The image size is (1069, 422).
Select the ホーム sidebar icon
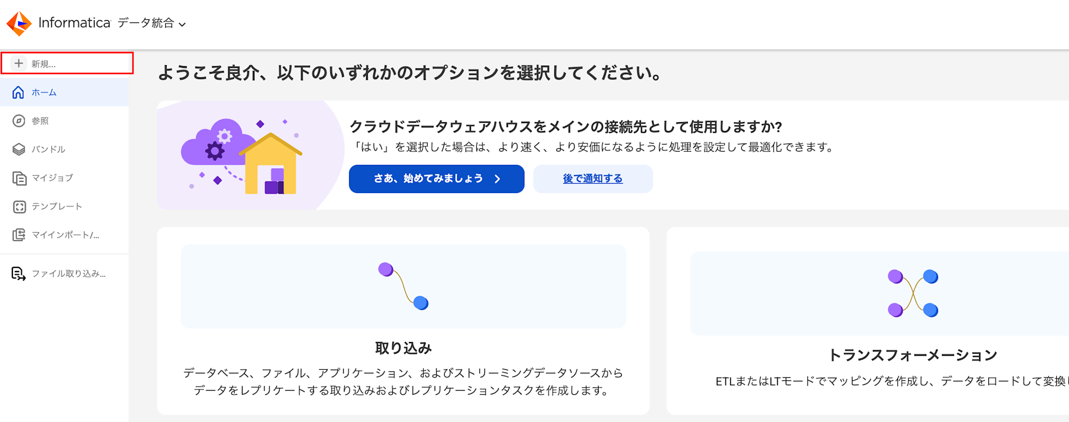(x=19, y=92)
